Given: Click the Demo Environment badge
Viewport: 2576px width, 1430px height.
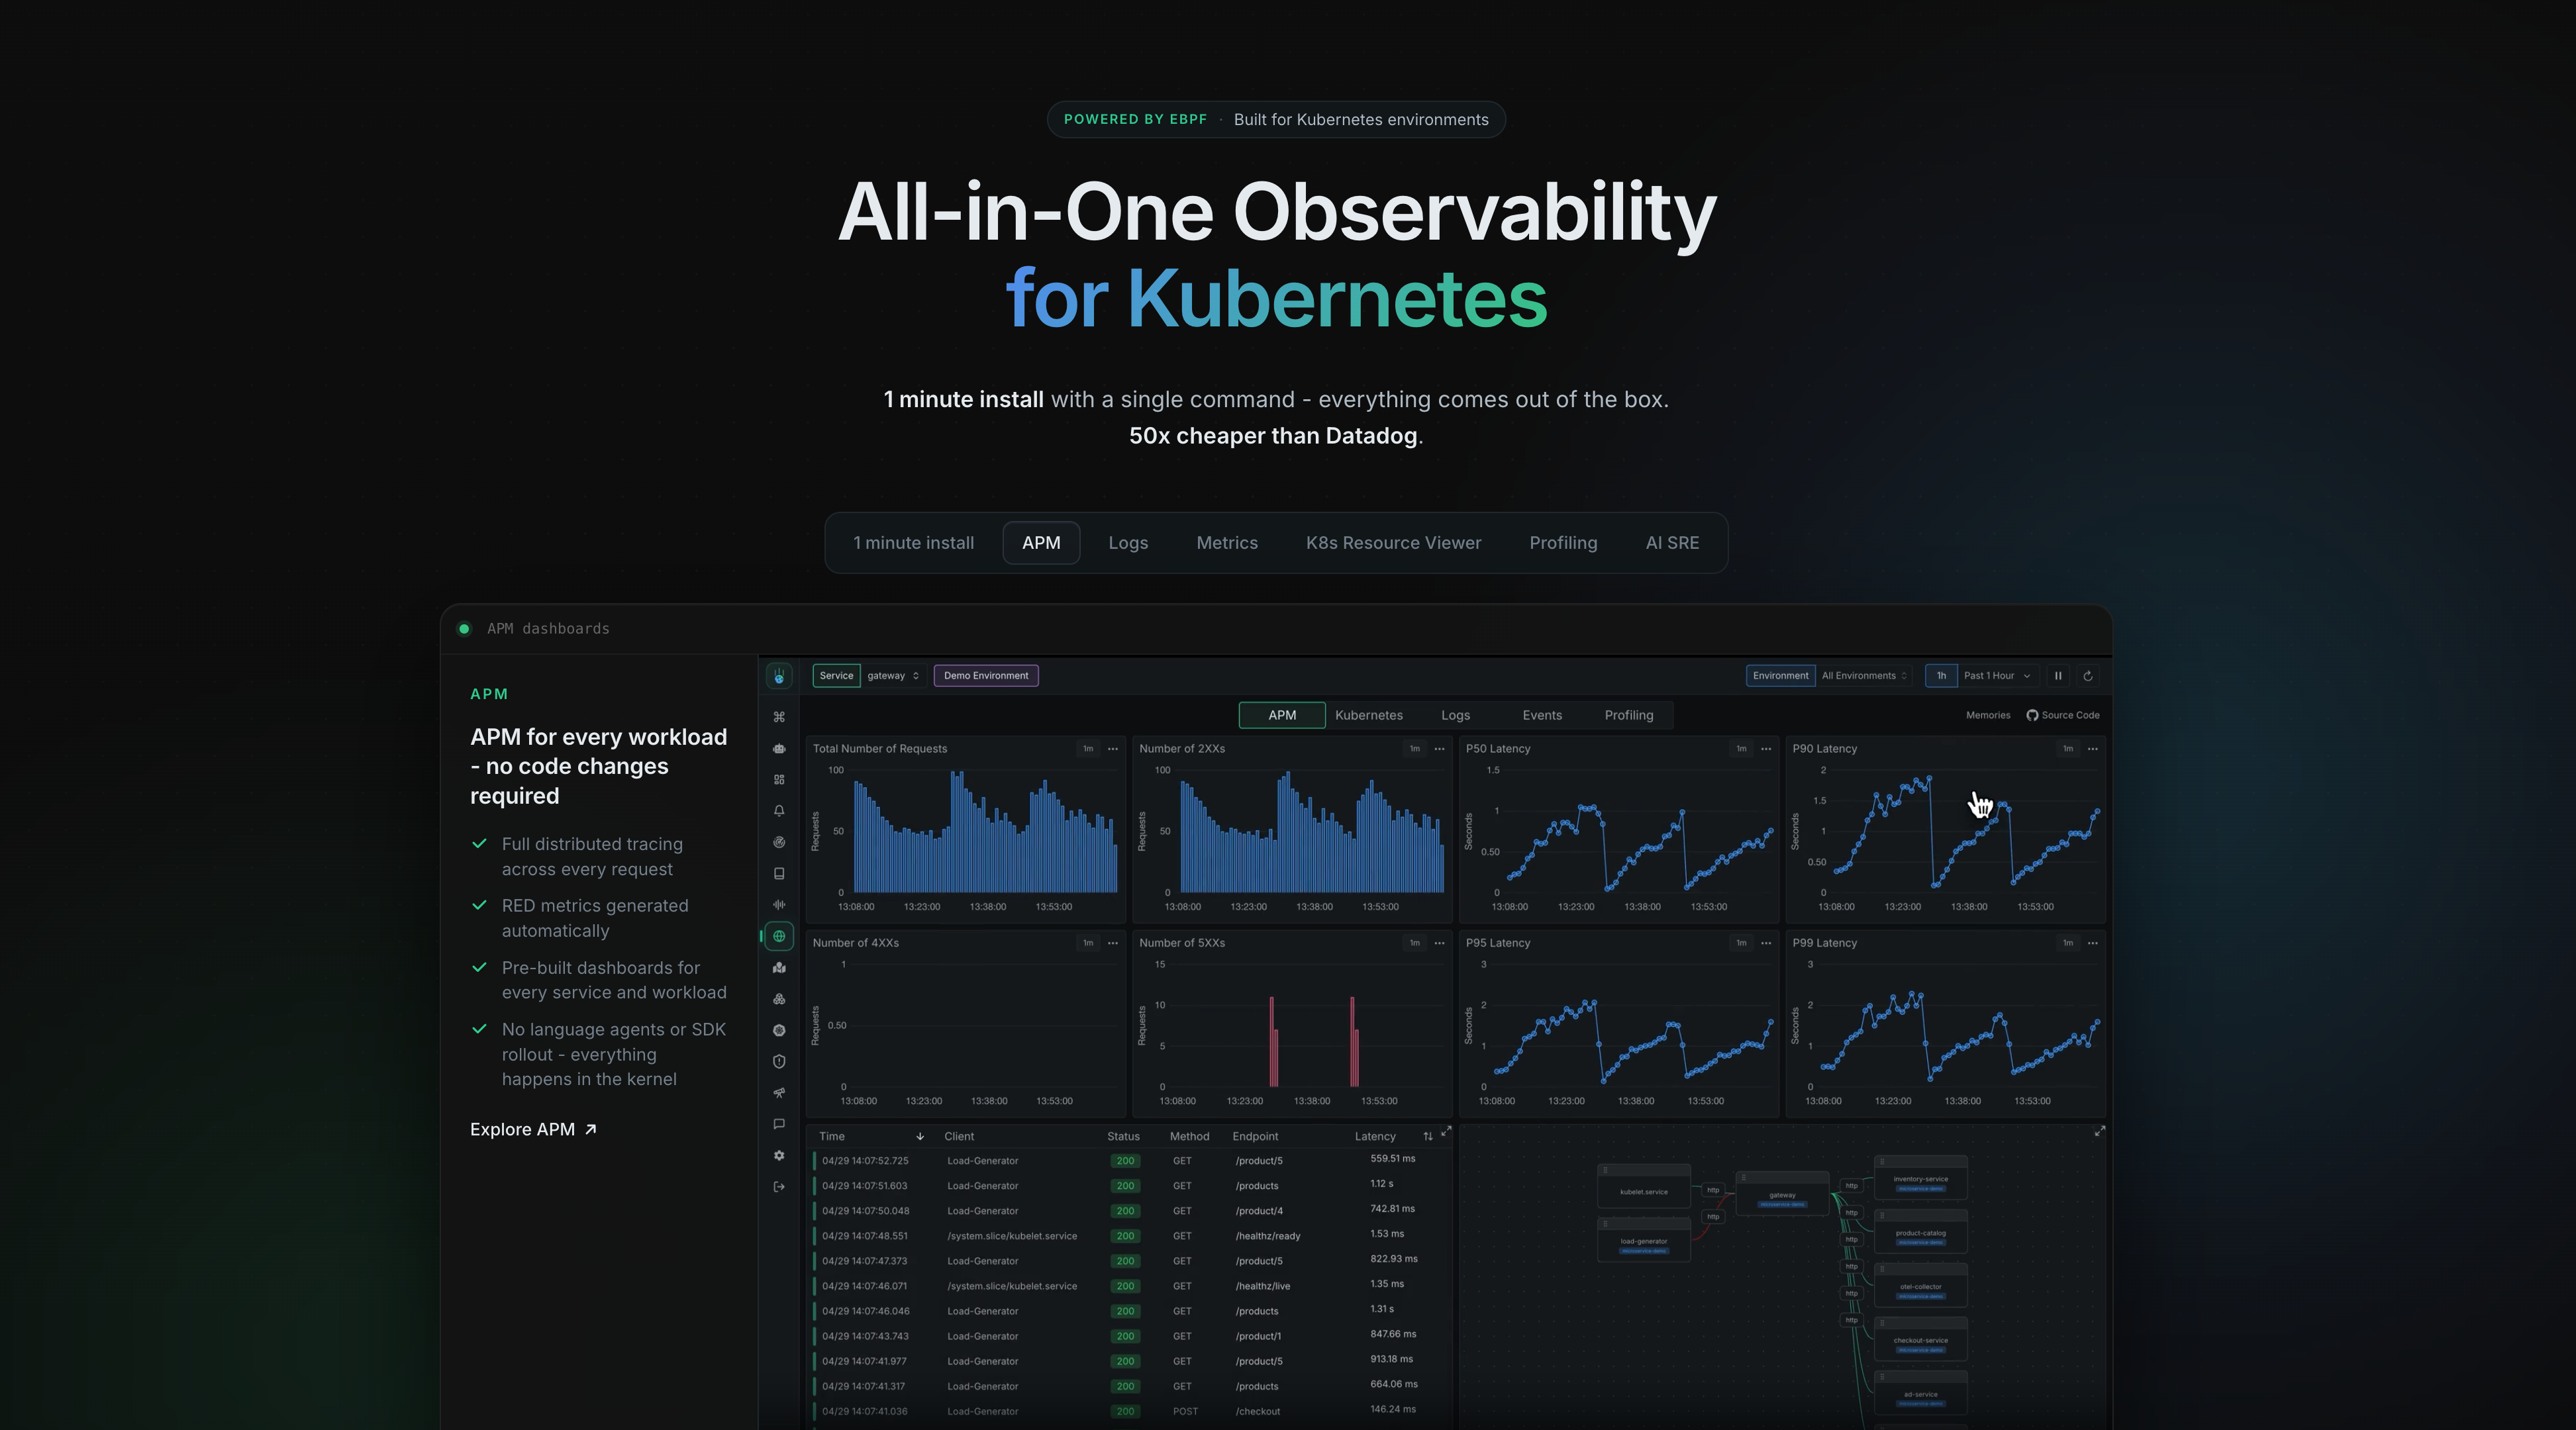Looking at the screenshot, I should click(986, 676).
